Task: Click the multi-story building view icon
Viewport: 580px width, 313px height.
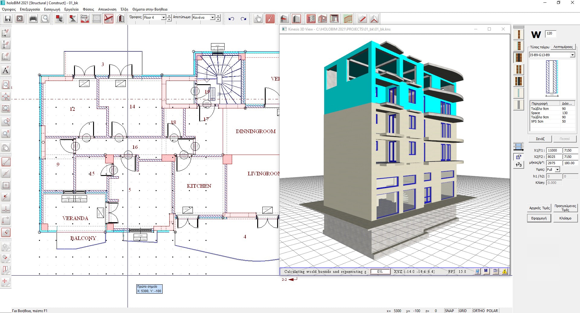Action: click(296, 19)
